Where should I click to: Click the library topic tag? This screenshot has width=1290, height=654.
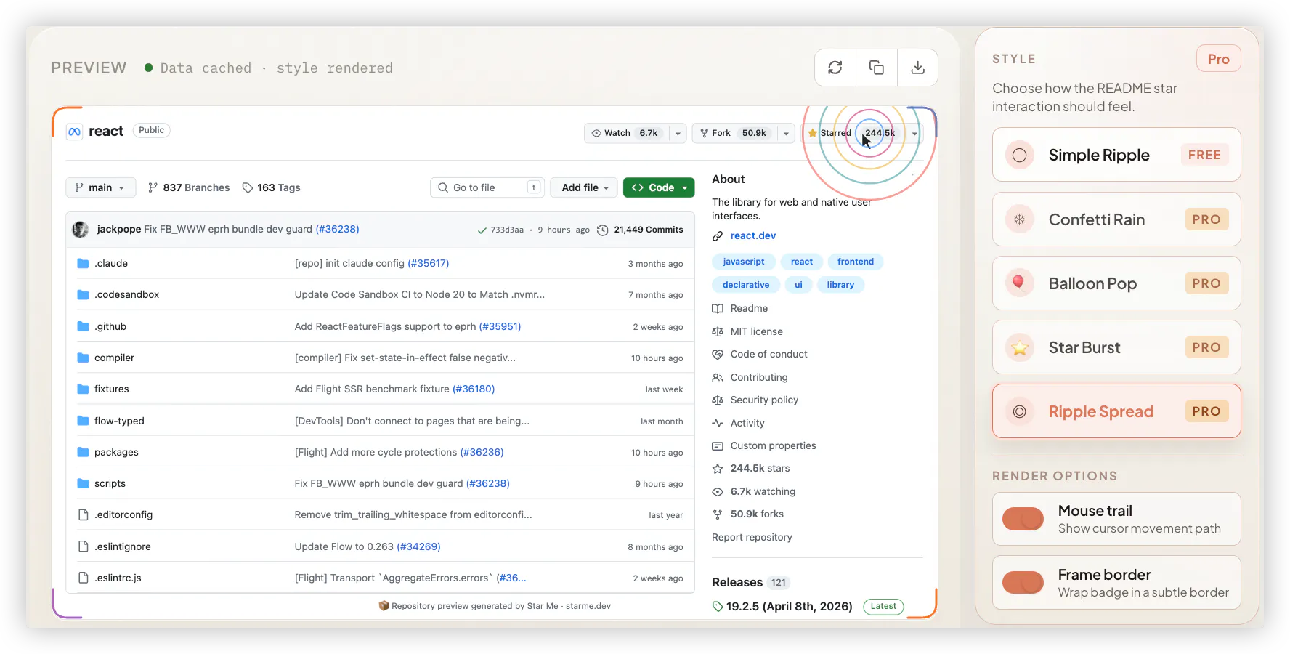pyautogui.click(x=840, y=285)
